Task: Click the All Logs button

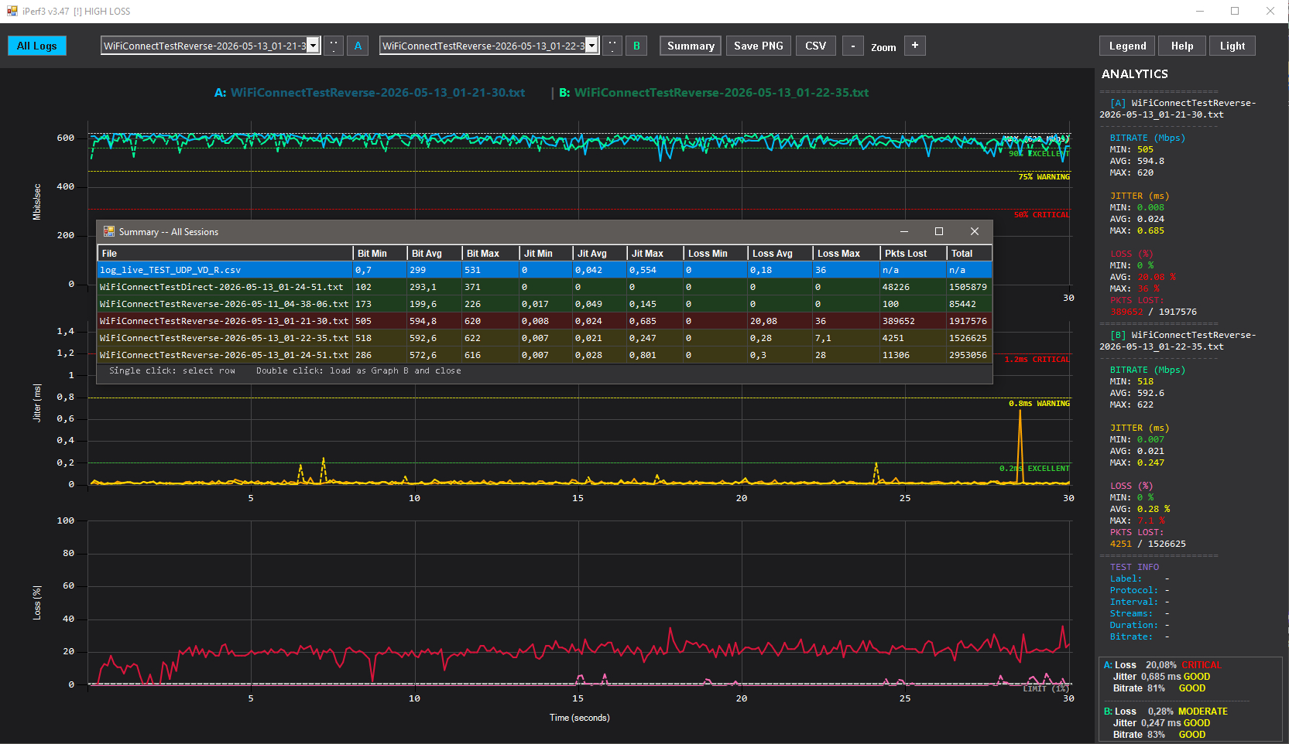Action: [x=37, y=46]
